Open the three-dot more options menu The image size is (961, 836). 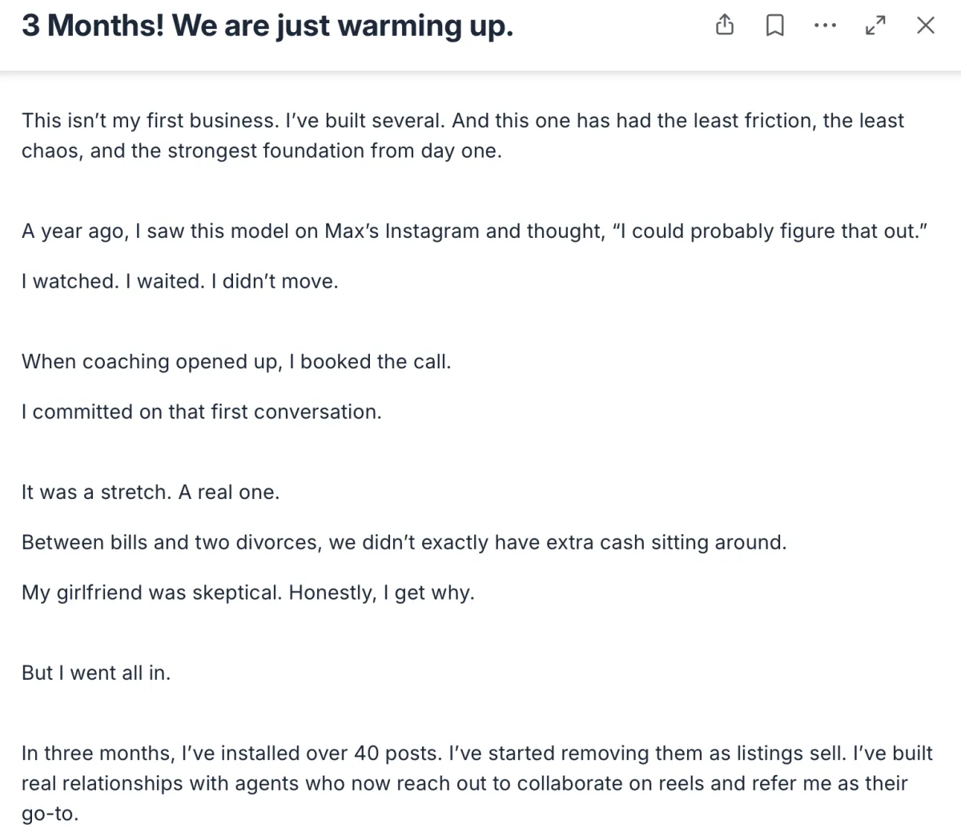coord(824,26)
